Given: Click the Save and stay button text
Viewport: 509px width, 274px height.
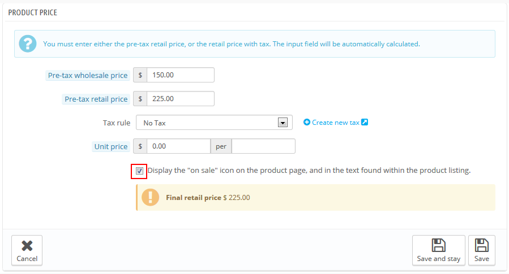Looking at the screenshot, I should [439, 258].
